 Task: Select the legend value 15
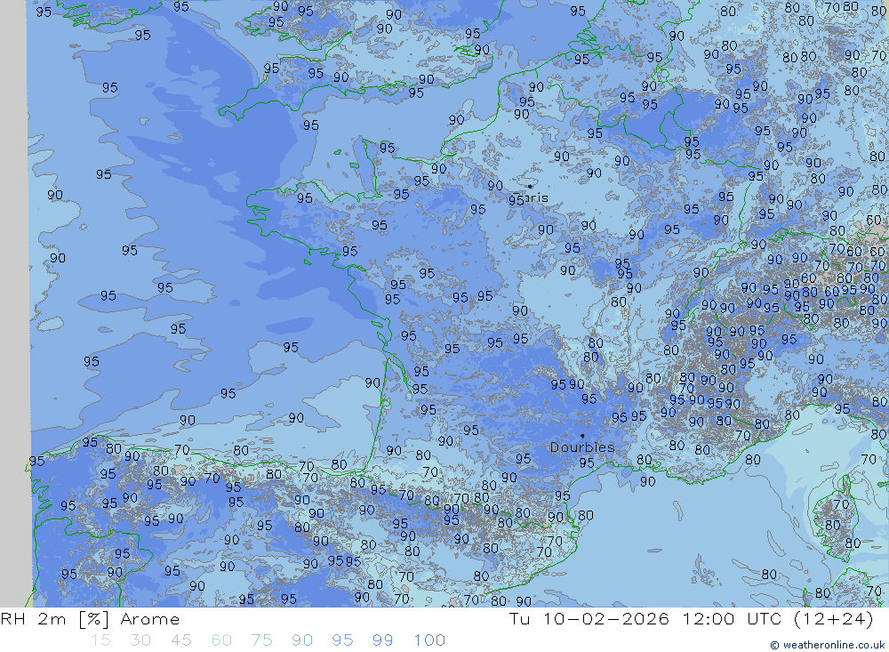(x=100, y=640)
